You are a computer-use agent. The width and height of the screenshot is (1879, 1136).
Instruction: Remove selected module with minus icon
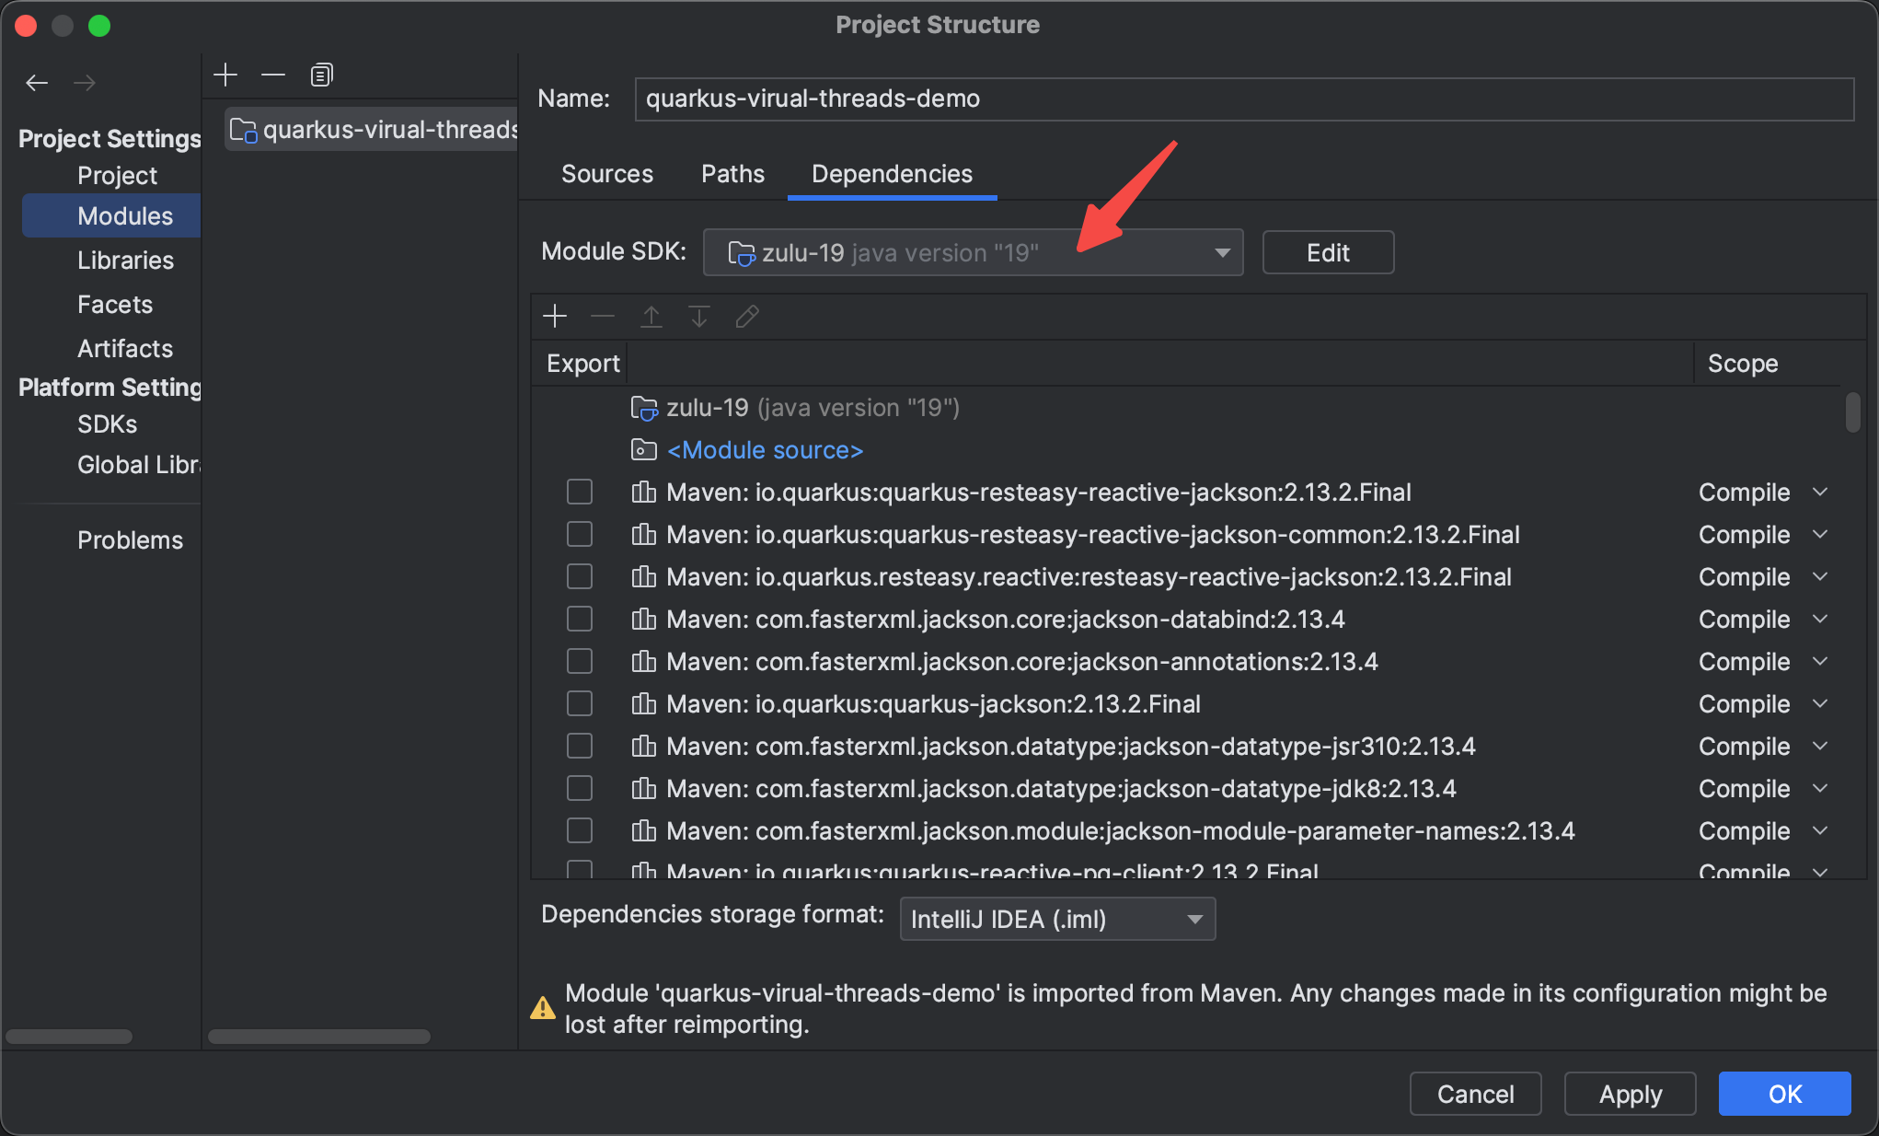tap(273, 75)
